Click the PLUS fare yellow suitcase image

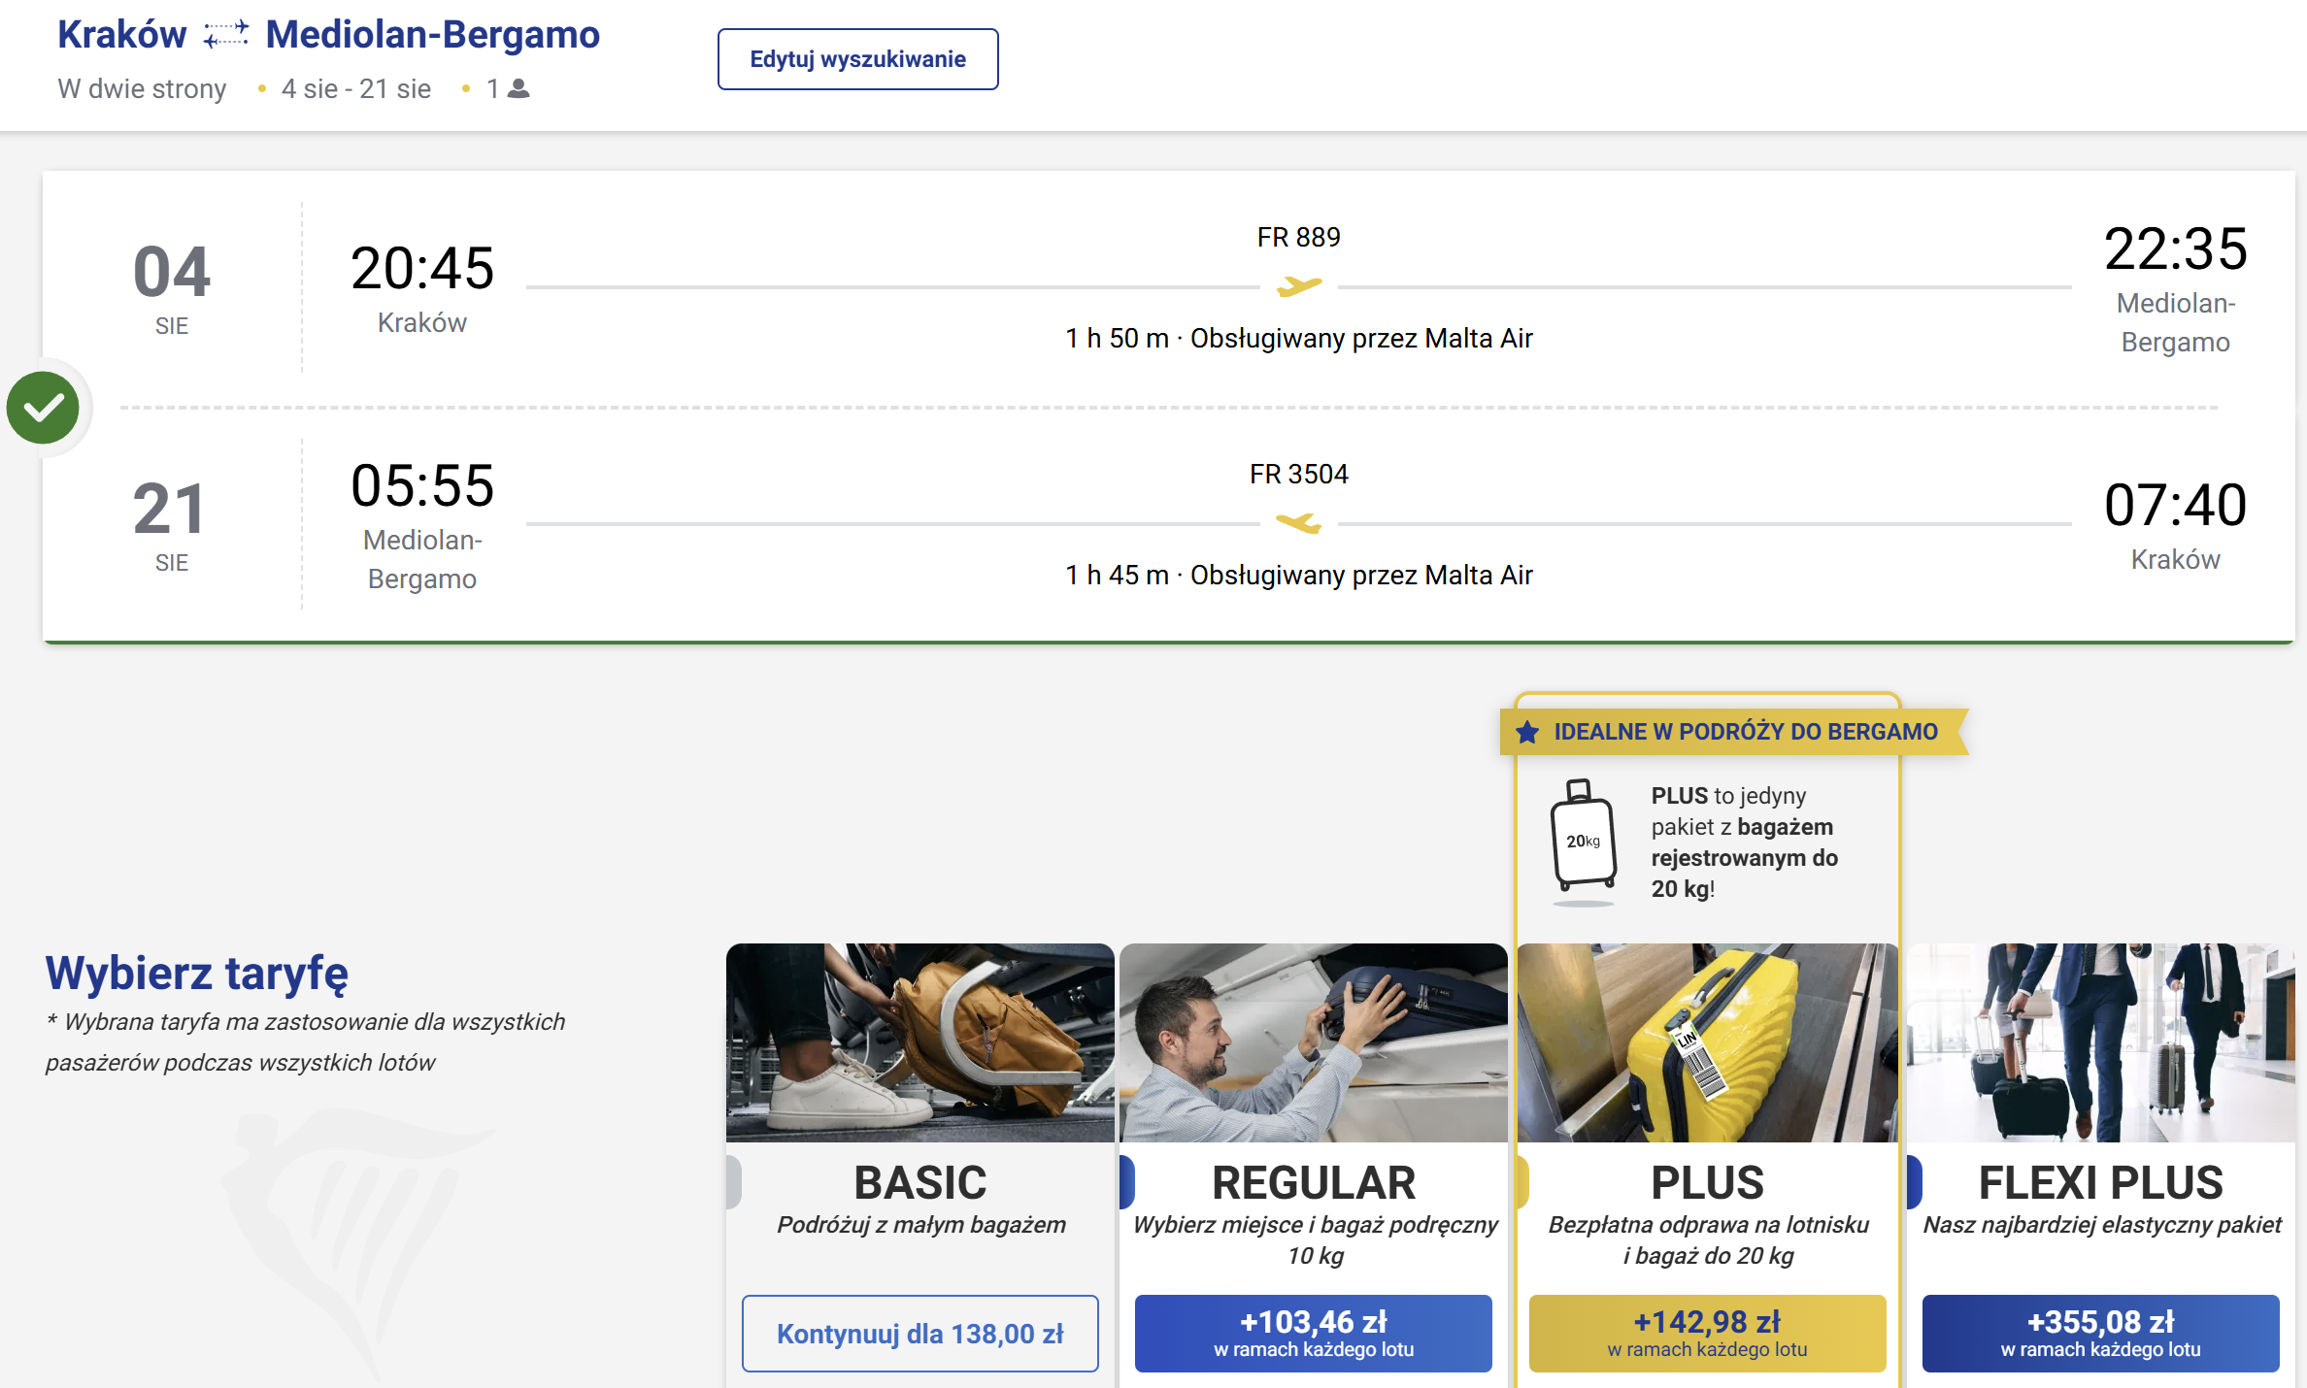[1707, 1042]
